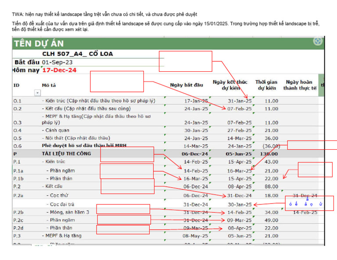Select the Bắt đầu label cell
Screen dimensions: 337x260
pos(27,63)
